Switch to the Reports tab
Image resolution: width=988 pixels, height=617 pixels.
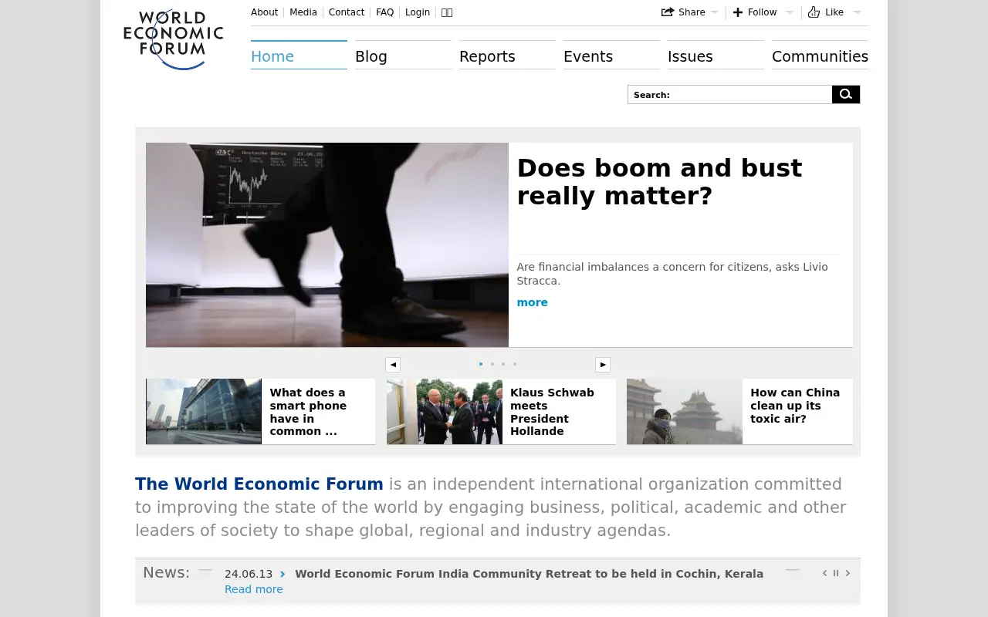tap(507, 56)
